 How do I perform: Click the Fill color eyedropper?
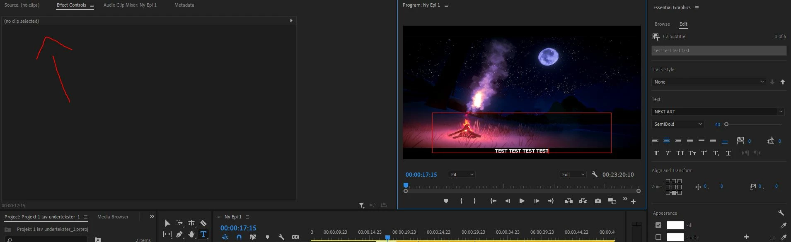point(783,225)
